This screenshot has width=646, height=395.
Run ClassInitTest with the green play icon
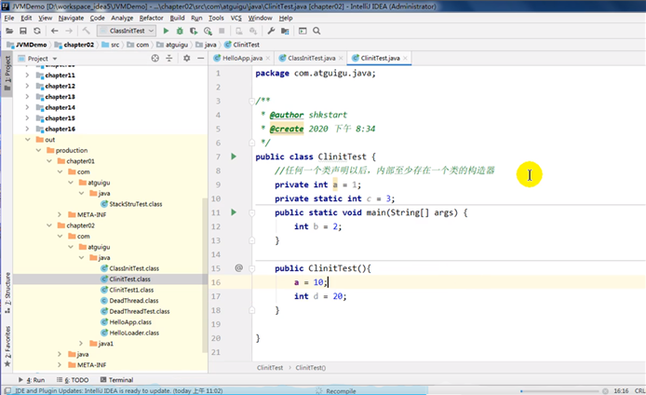[x=166, y=31]
